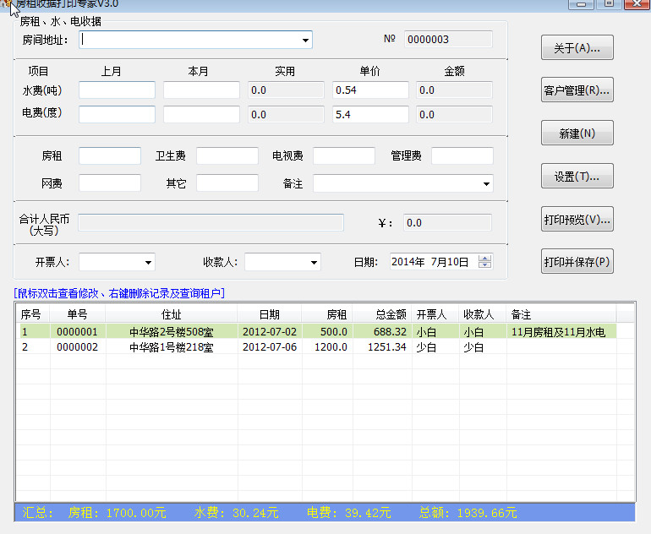Screen dimensions: 651x534
Task: Click 打印预览(V)... button
Action: 577,219
